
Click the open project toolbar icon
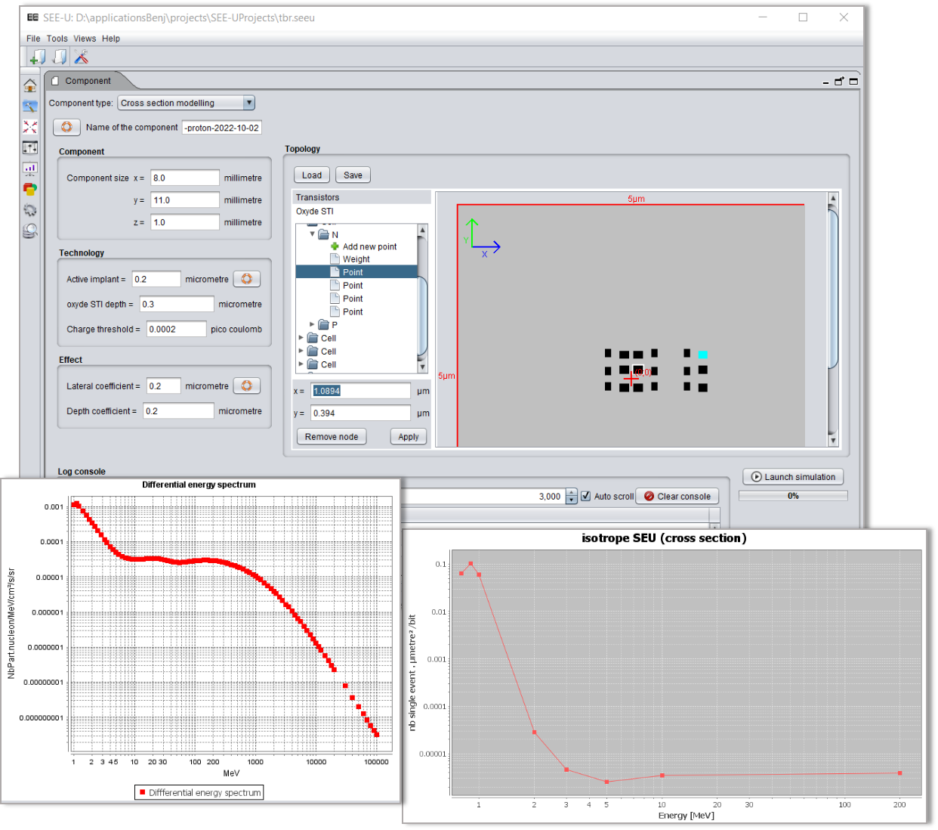(x=60, y=57)
